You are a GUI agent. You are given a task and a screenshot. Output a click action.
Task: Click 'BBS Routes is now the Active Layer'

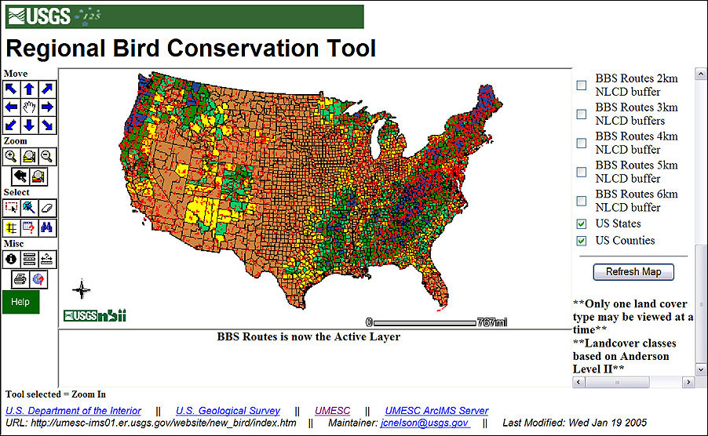[308, 337]
